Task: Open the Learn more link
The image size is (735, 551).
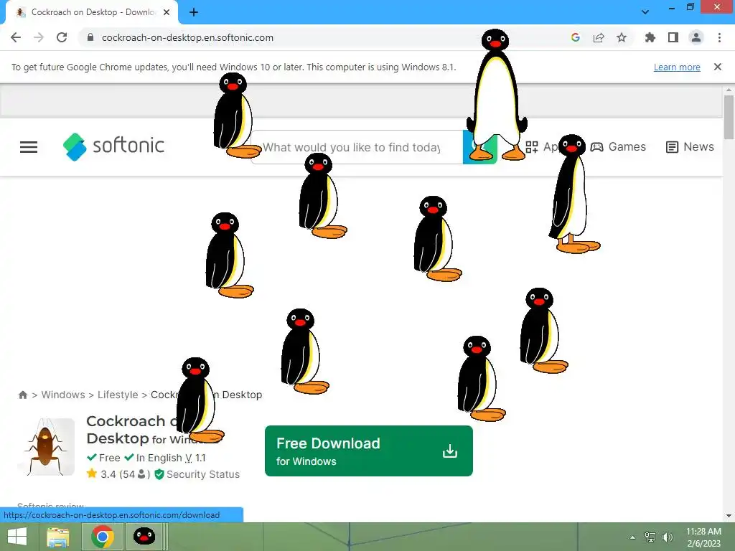Action: [677, 67]
